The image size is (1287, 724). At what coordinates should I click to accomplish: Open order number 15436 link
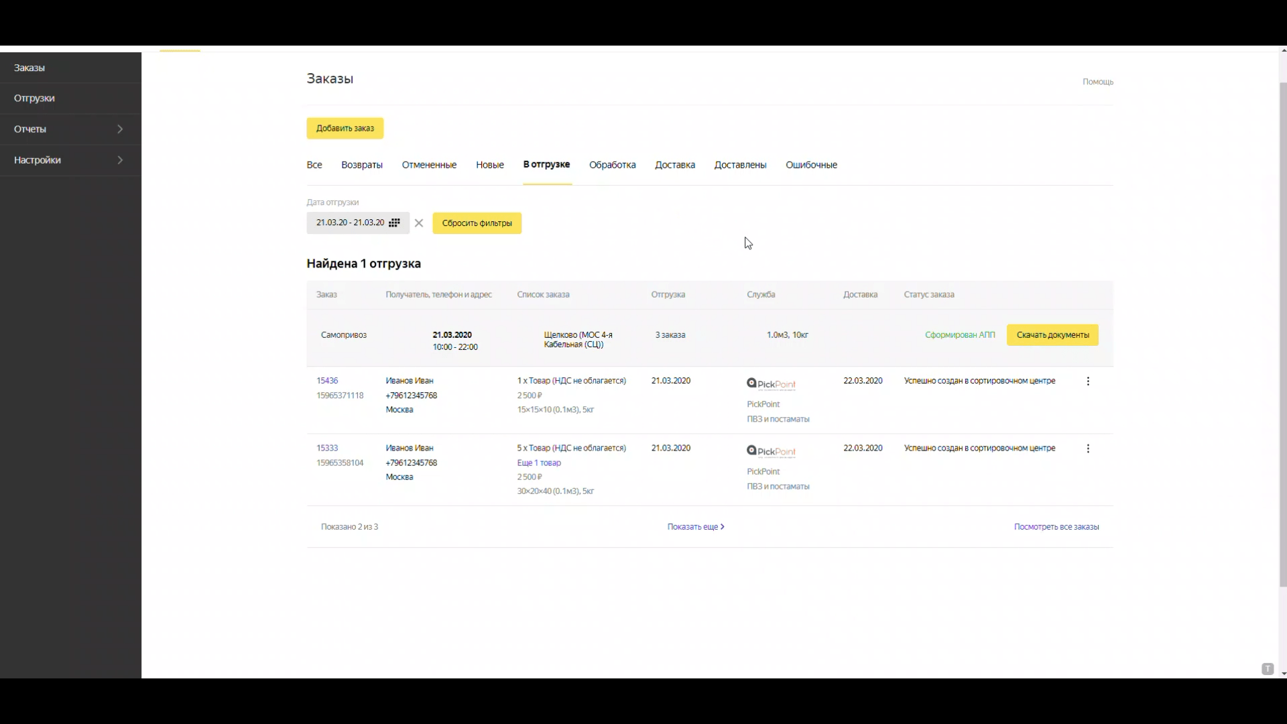click(x=327, y=381)
